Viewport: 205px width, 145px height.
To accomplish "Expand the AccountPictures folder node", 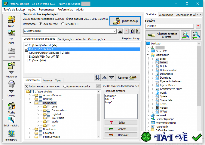I will pyautogui.click(x=30, y=95).
